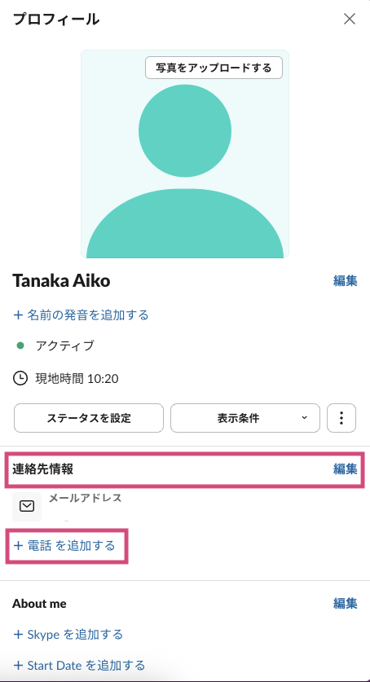The width and height of the screenshot is (370, 682).
Task: Edit the 連絡先情報 section
Action: (x=346, y=469)
